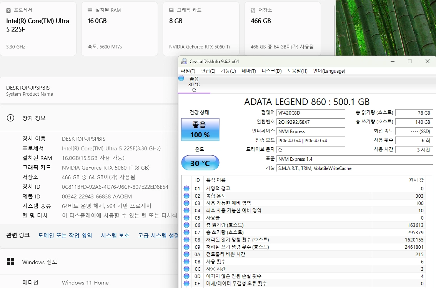Image resolution: width=436 pixels, height=288 pixels.
Task: Click the 펌웨어 field showing VF420C8D
Action: click(311, 113)
